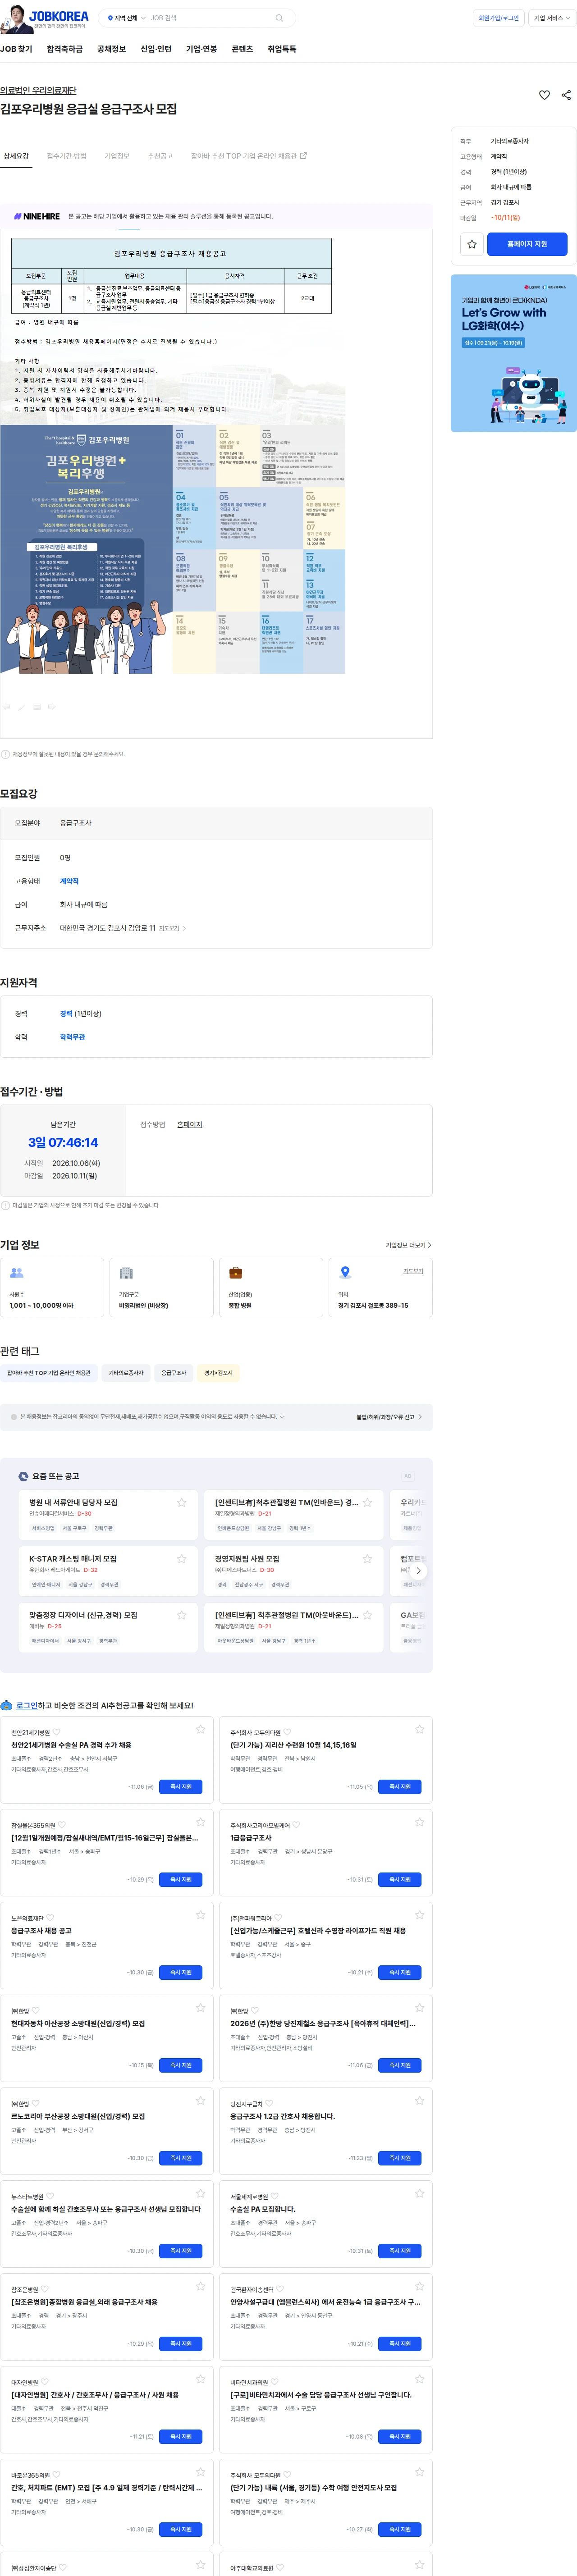Click the next arrow in 요즘 뜨는 공고 carousel

418,1571
